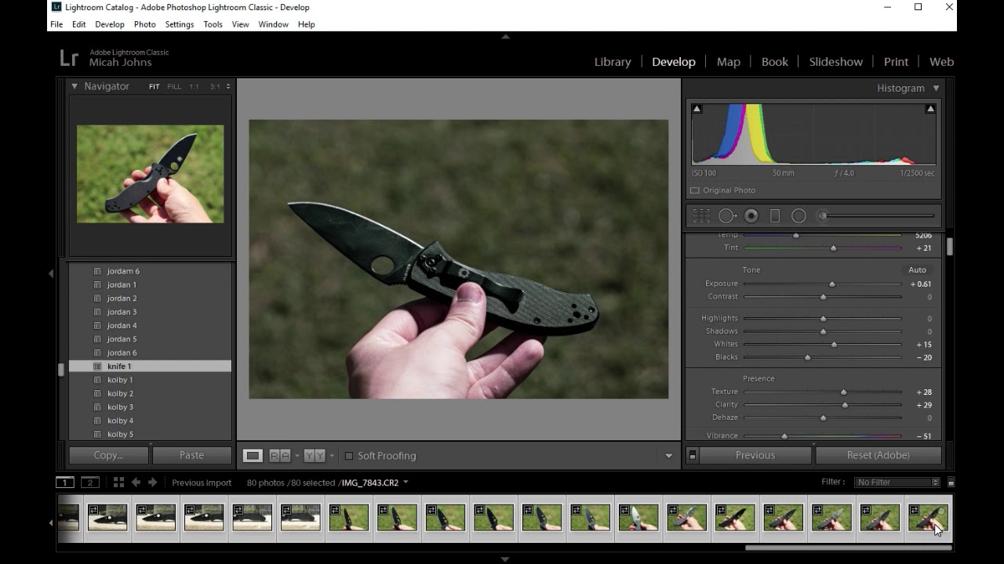Adjust the Vibrance slider handle
Screen dimensions: 1004x564
[x=784, y=436]
